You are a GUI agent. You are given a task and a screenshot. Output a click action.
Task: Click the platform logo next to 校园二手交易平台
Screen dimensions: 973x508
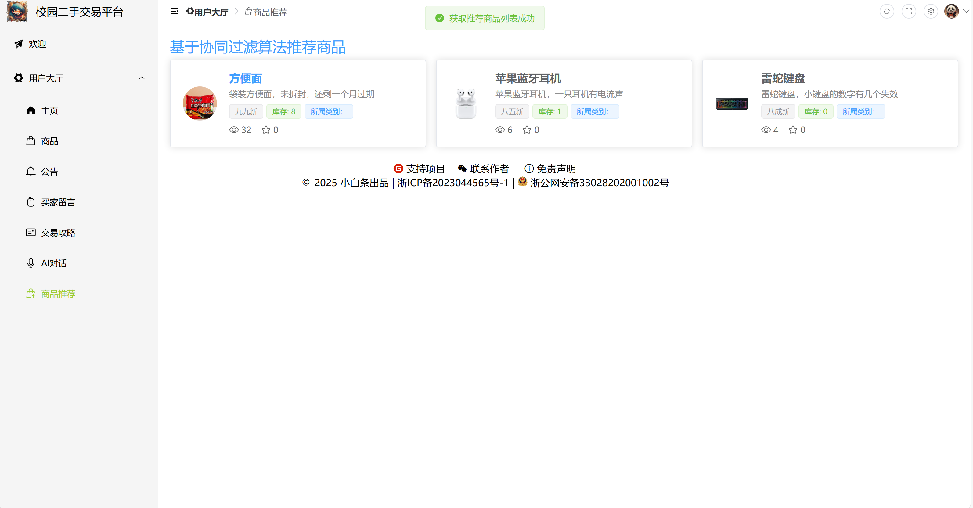tap(17, 11)
